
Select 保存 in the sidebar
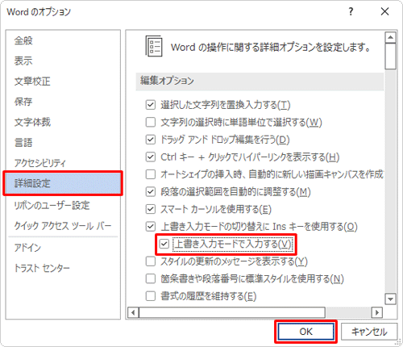point(63,102)
